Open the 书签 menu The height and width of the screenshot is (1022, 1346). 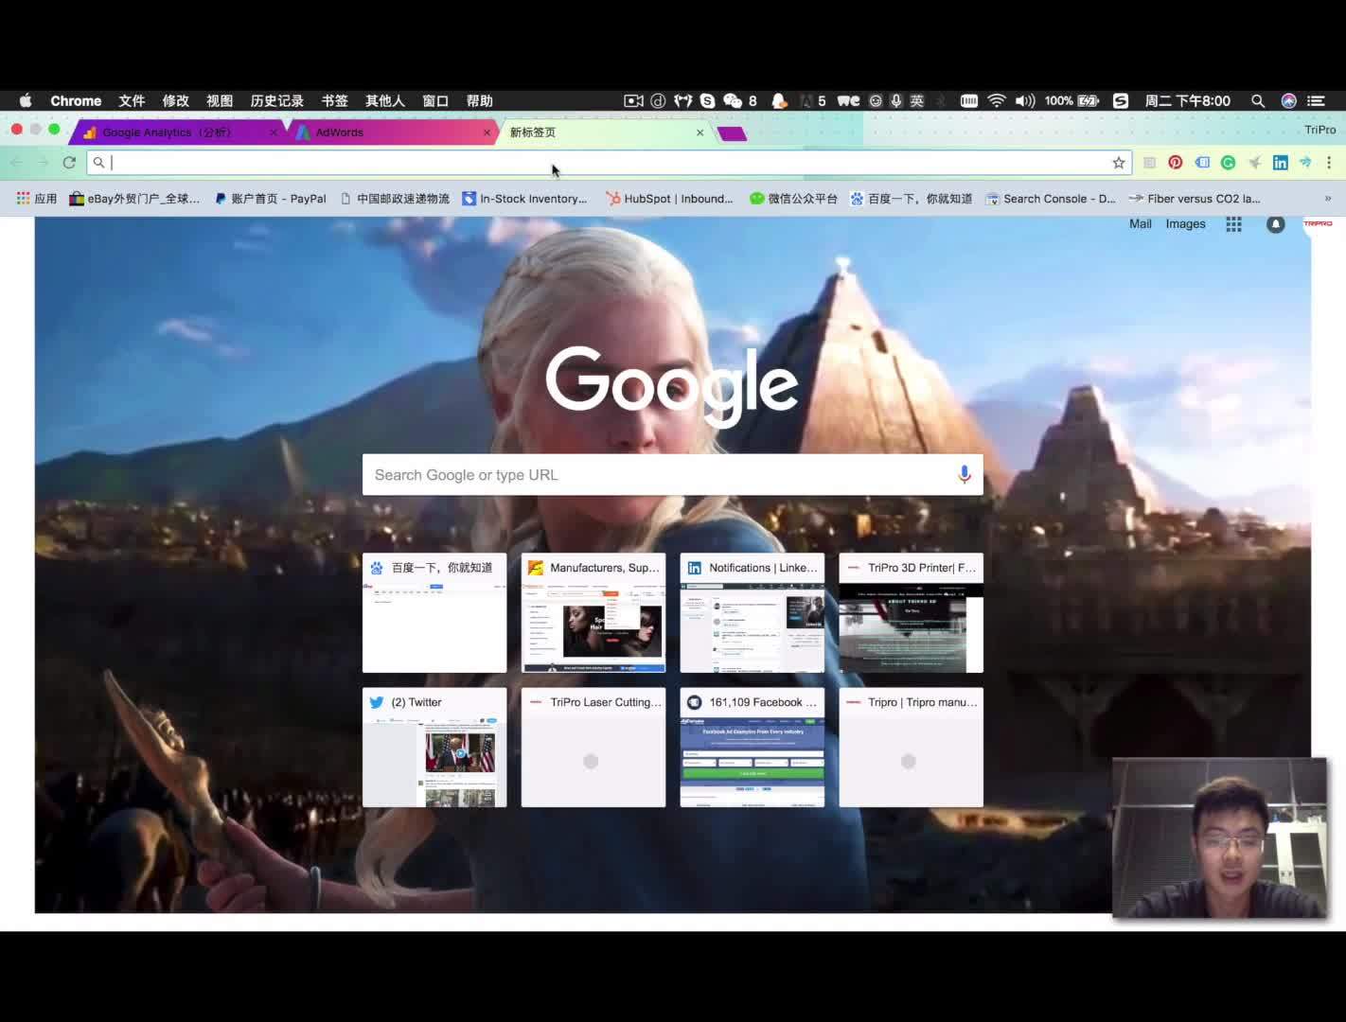(334, 101)
